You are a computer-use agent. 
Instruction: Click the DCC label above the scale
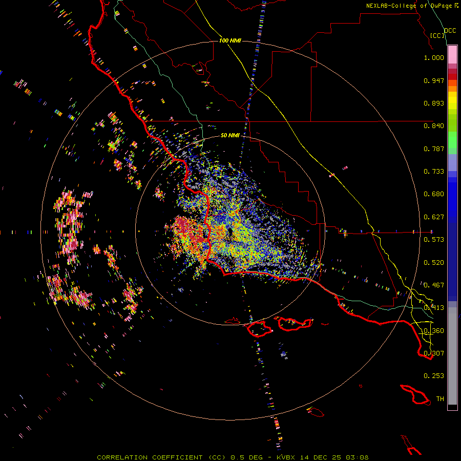click(x=450, y=31)
